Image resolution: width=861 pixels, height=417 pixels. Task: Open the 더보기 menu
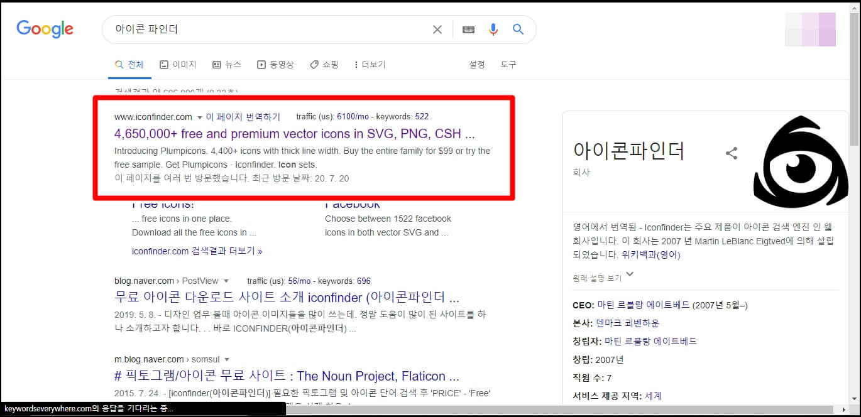click(x=370, y=65)
